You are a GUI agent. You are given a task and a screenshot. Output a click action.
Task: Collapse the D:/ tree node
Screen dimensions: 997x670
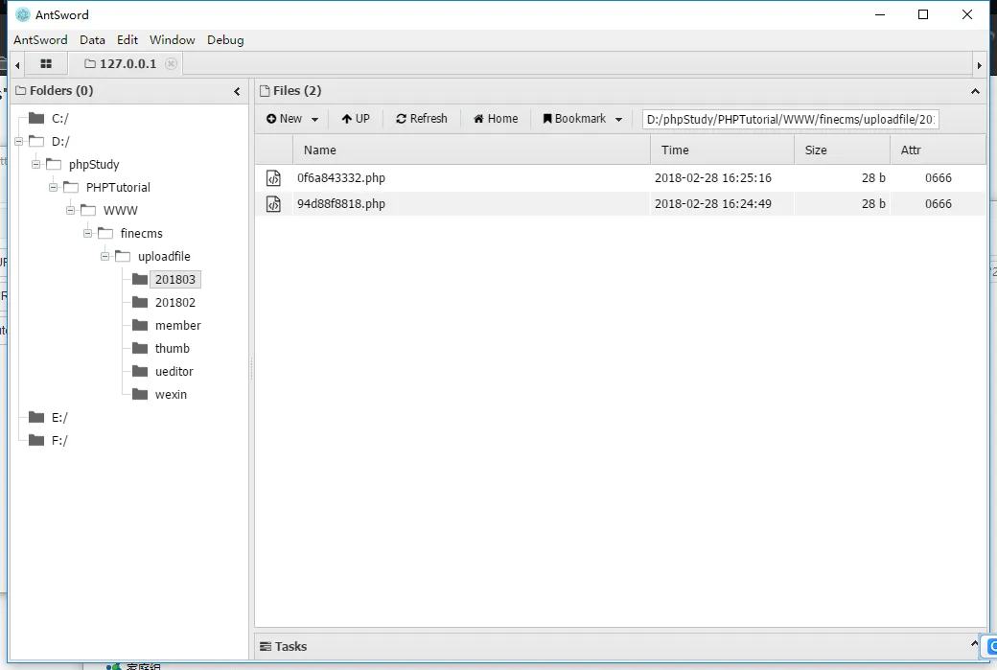point(18,141)
